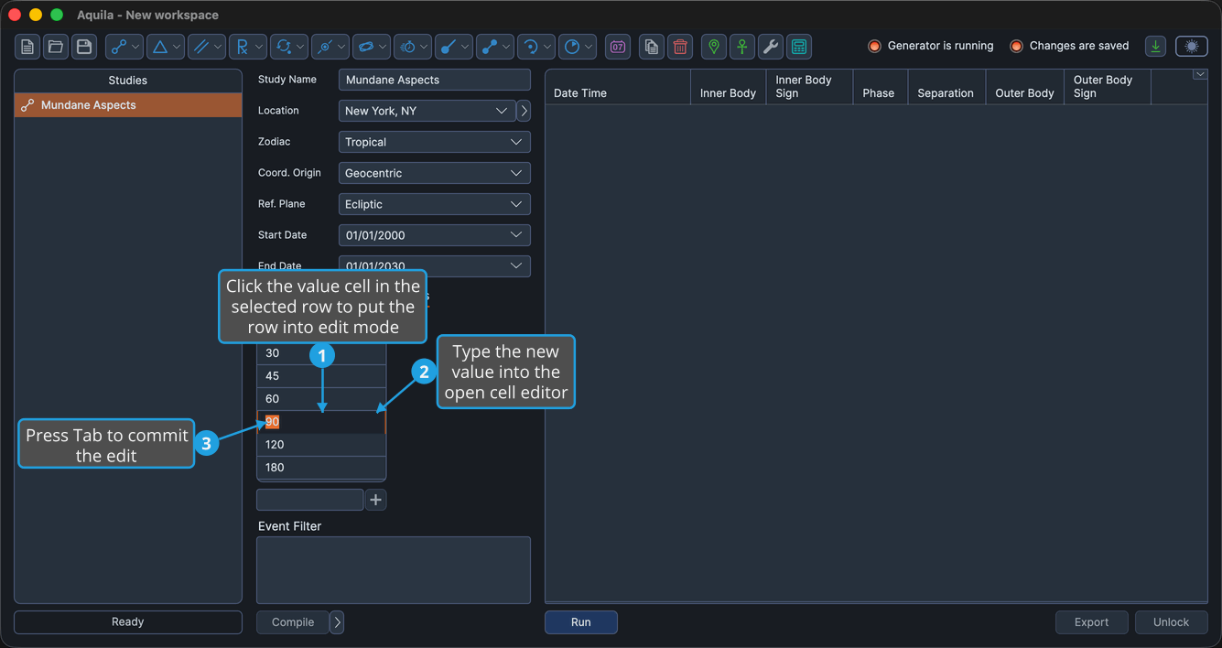Screen dimensions: 1222x648
Task: Click the Inner Body Sign column header
Action: pyautogui.click(x=809, y=87)
